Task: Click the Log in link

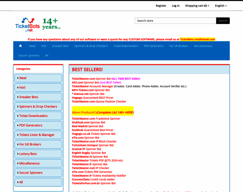Action: pos(176,6)
